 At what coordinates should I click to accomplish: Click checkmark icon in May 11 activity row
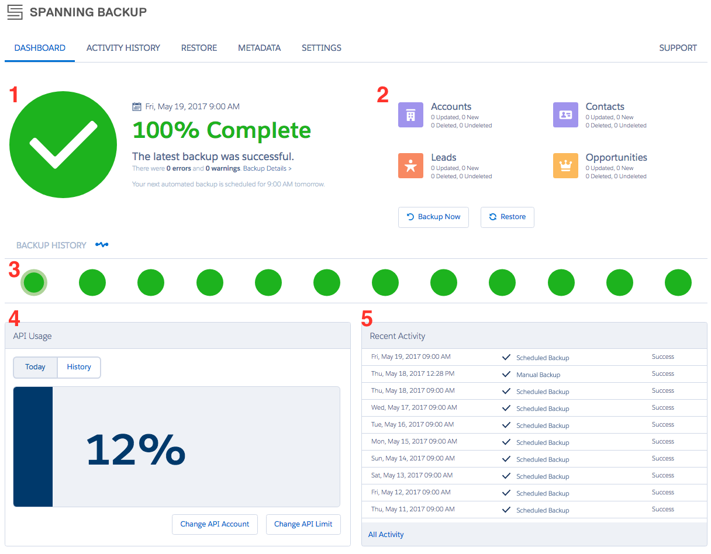click(506, 510)
